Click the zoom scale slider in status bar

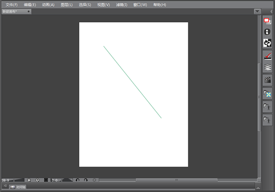19,180
